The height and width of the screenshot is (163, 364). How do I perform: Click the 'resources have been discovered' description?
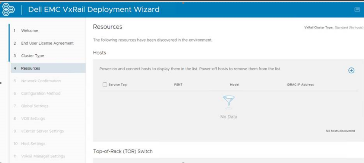pos(153,40)
